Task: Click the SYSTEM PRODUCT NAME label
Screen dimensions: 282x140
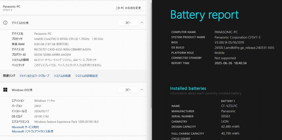Action: click(188, 37)
